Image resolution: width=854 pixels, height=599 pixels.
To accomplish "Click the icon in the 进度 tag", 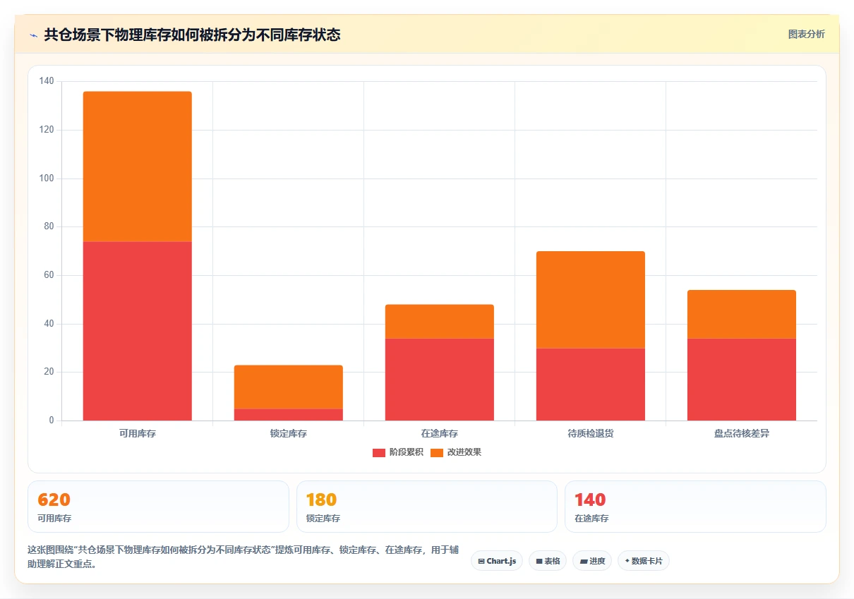I will pos(584,562).
